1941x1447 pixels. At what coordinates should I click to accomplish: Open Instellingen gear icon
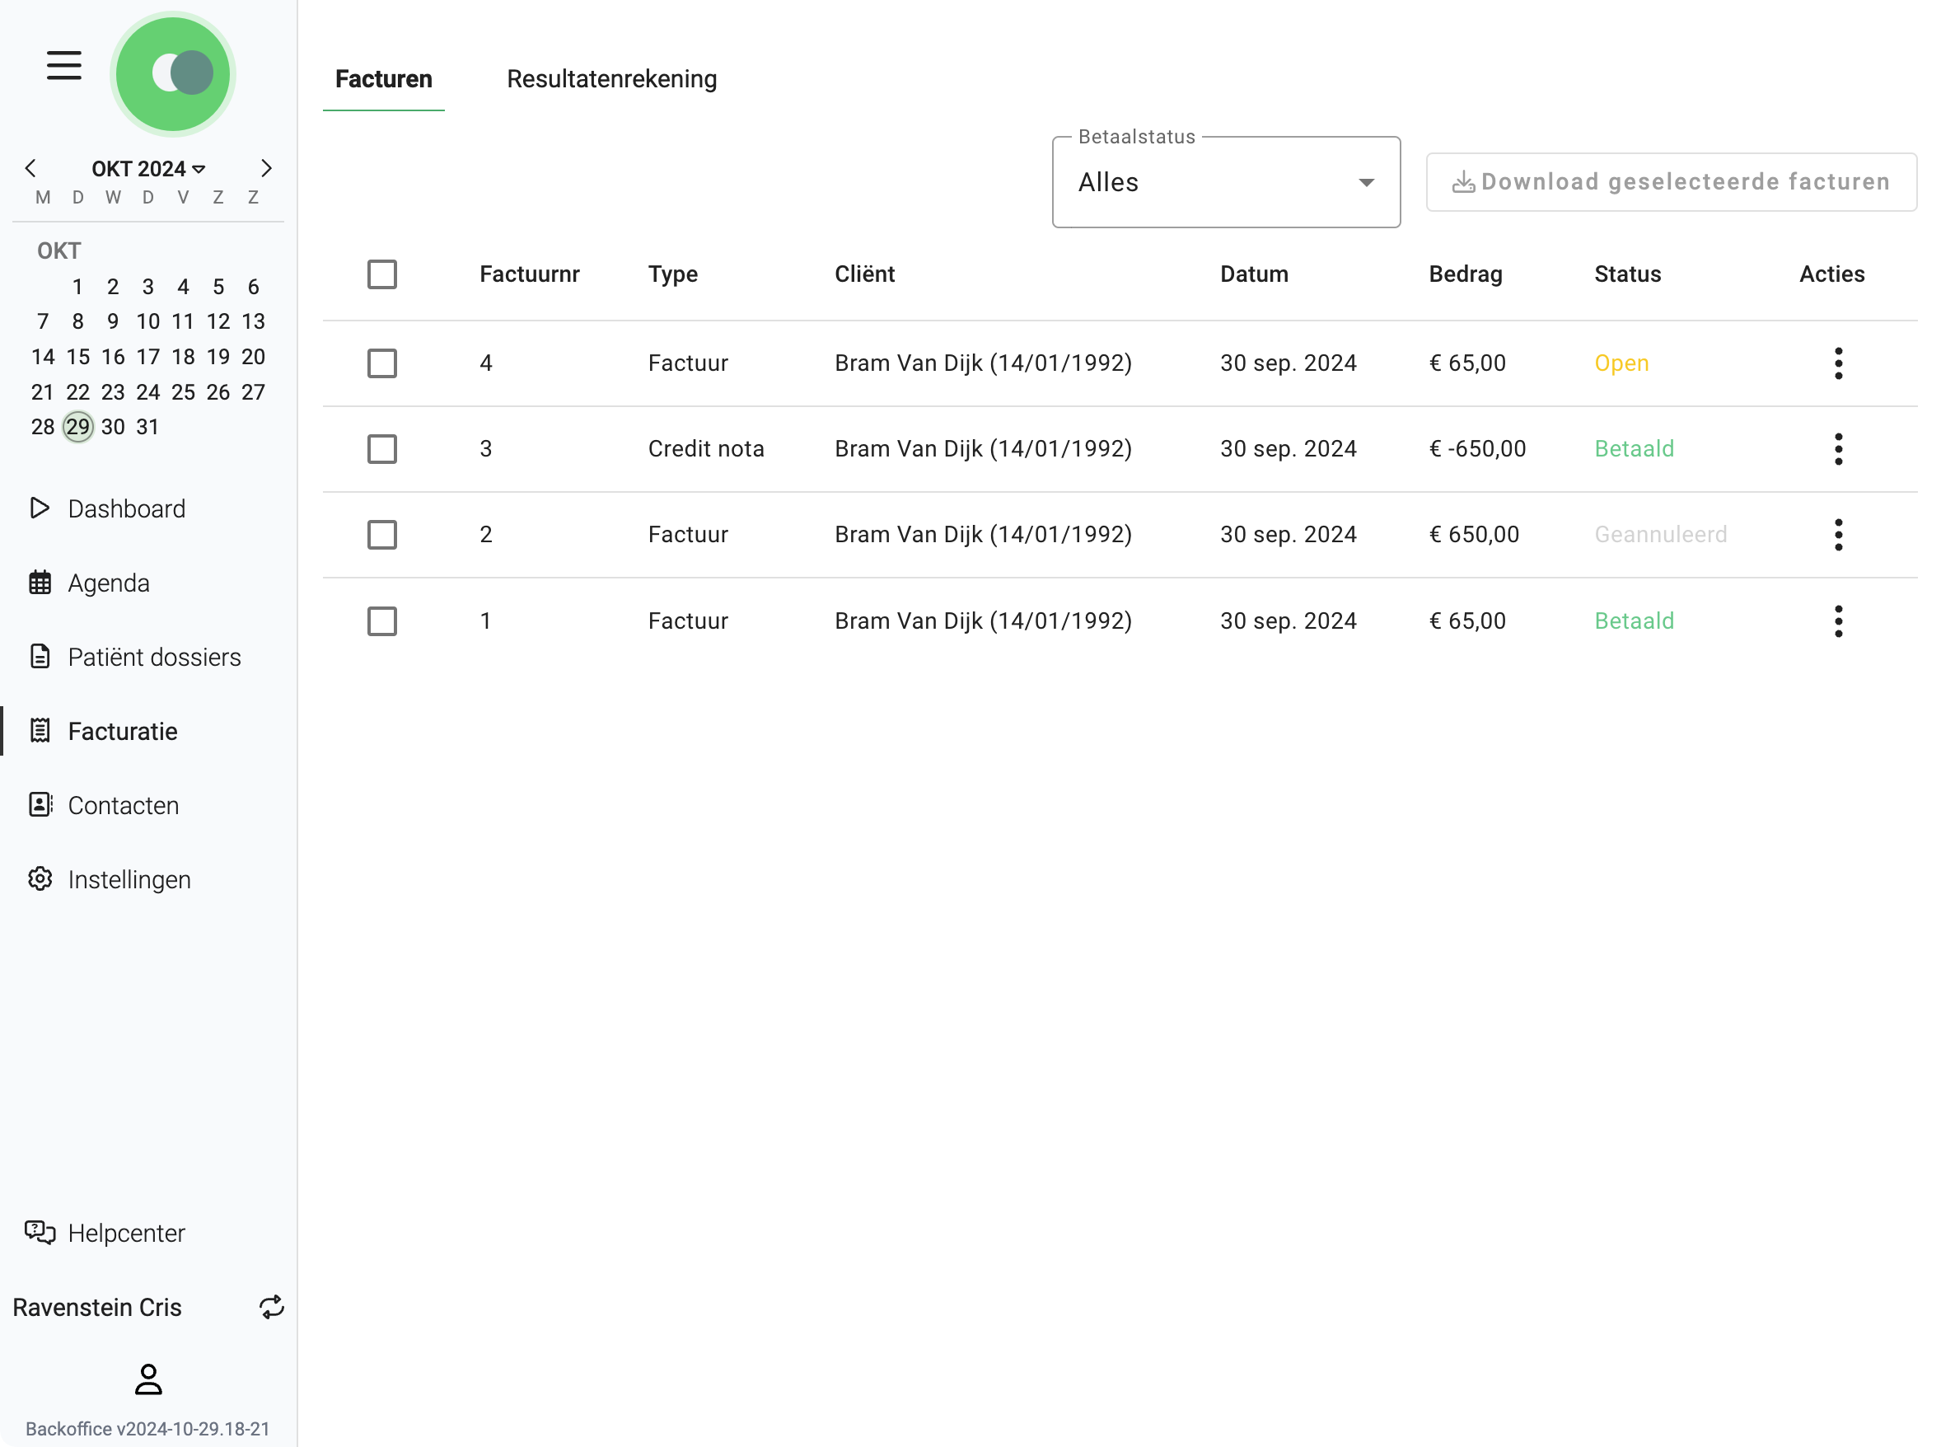[x=40, y=878]
